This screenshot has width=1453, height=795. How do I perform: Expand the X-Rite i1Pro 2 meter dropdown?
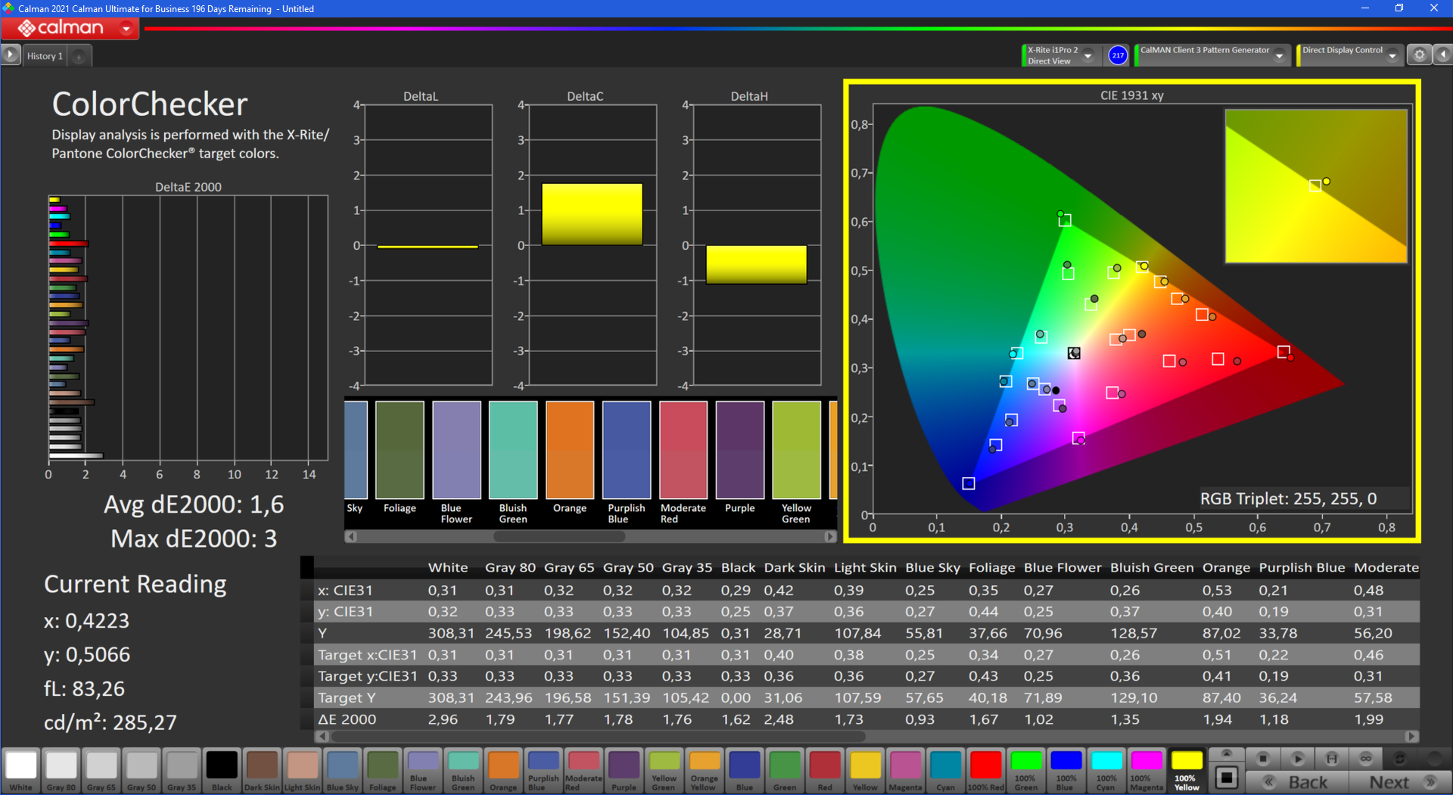(1088, 55)
